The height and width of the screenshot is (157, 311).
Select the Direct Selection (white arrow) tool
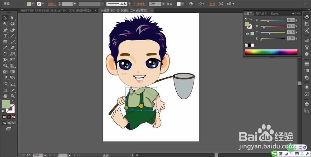click(13, 18)
